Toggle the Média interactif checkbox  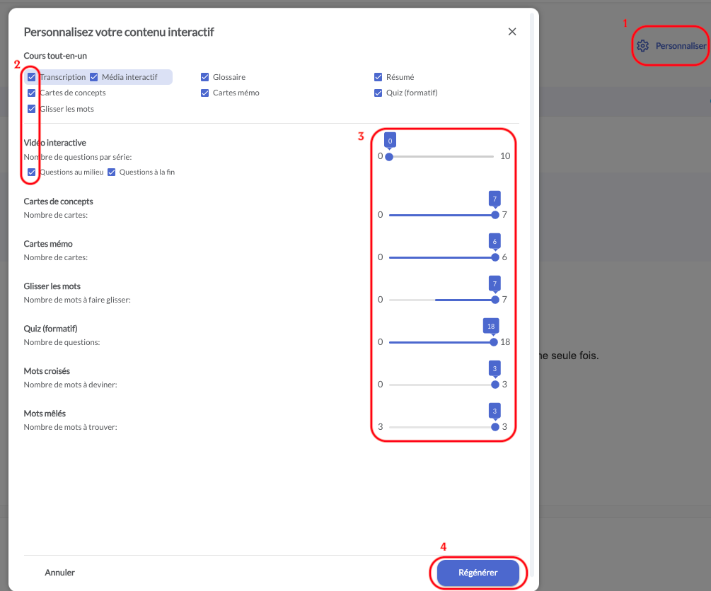point(93,77)
